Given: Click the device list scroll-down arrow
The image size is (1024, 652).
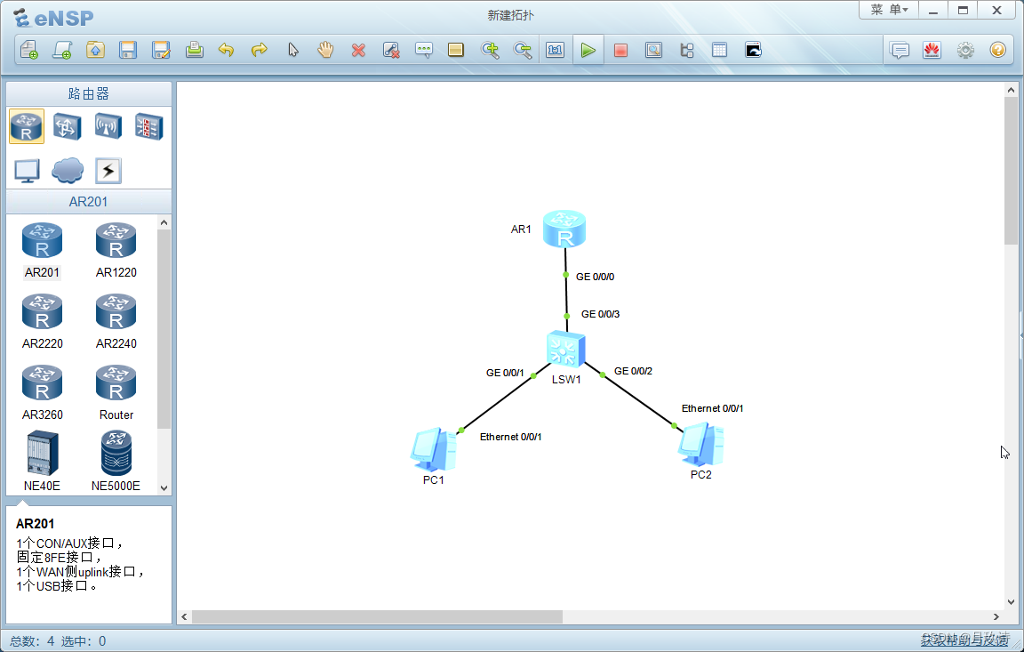Looking at the screenshot, I should click(164, 488).
